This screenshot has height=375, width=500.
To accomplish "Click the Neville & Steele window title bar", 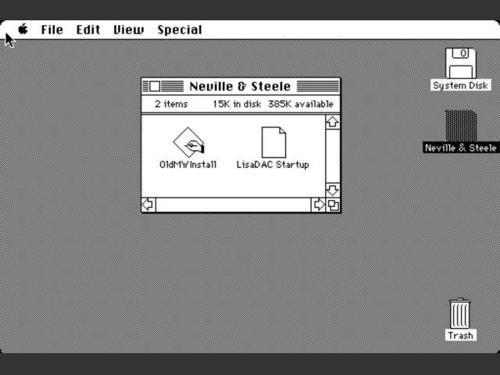I will point(241,86).
